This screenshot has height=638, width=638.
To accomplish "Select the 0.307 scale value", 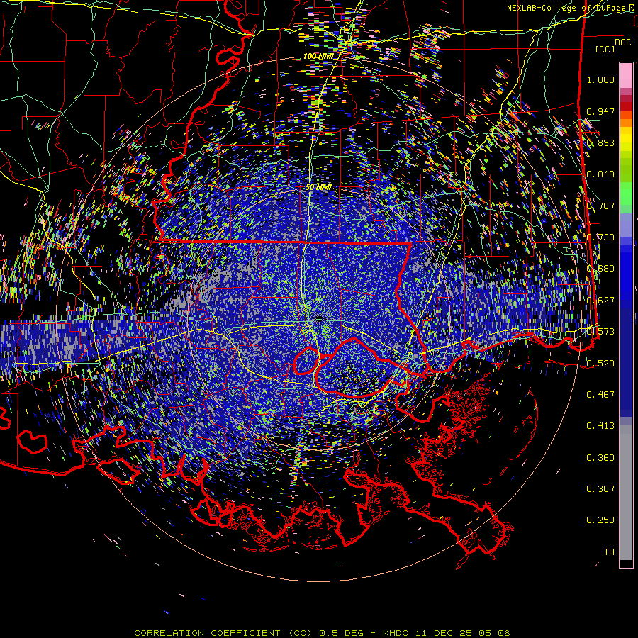I will coord(600,489).
